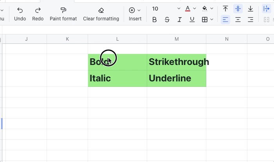Viewport: 274px width, 162px height.
Task: Click the Redo button
Action: click(38, 14)
